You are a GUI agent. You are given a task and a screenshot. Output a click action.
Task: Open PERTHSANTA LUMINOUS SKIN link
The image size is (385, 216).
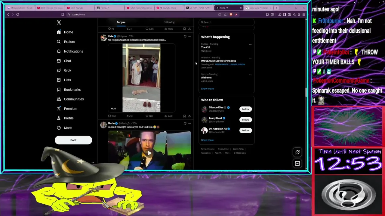230,64
